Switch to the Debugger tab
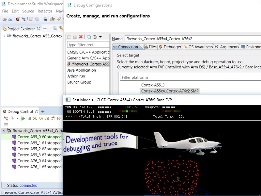Viewport: 261px width, 196px height. 170,47
